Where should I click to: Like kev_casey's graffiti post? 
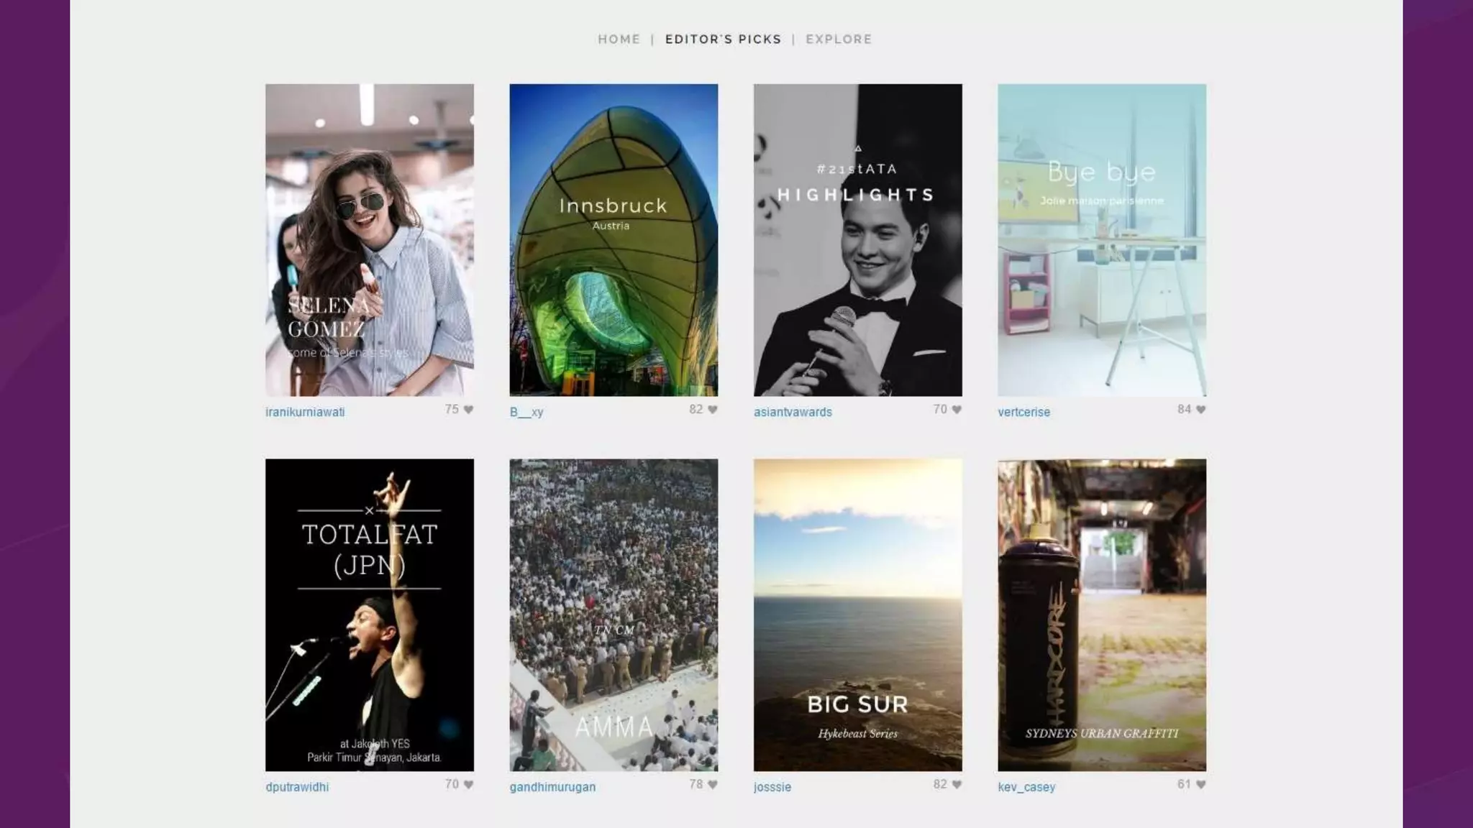point(1200,785)
